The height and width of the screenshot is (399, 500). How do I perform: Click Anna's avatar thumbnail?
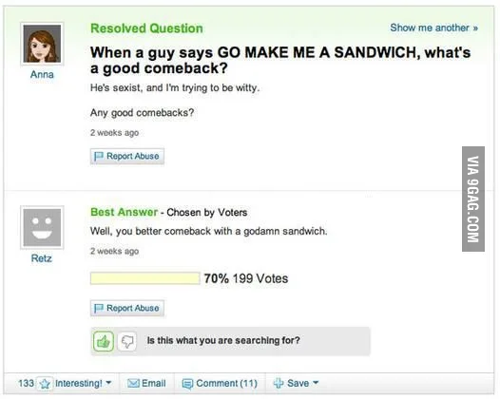pyautogui.click(x=42, y=44)
